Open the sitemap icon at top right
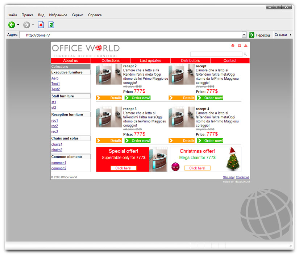The width and height of the screenshot is (299, 256). [x=246, y=46]
